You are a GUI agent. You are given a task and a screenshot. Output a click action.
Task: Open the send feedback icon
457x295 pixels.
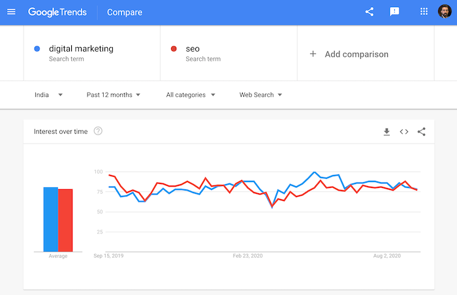pyautogui.click(x=394, y=12)
